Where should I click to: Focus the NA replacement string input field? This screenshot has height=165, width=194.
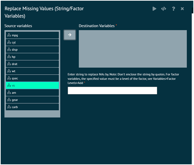[112, 91]
